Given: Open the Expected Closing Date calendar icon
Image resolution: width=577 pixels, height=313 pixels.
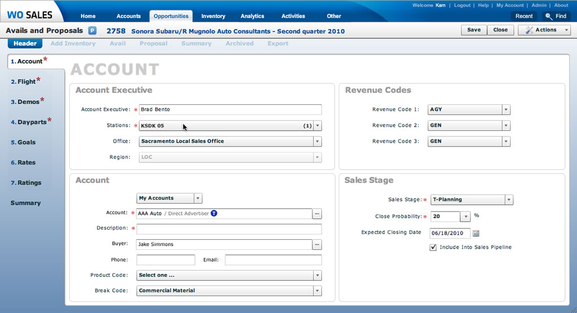Looking at the screenshot, I should [x=476, y=233].
